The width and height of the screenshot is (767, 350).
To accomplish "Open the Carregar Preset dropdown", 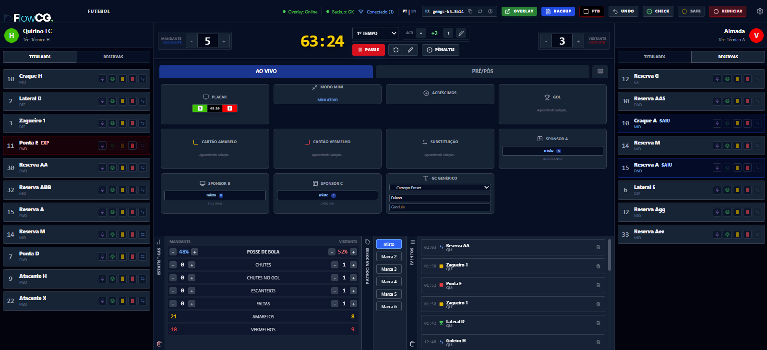I will [440, 188].
